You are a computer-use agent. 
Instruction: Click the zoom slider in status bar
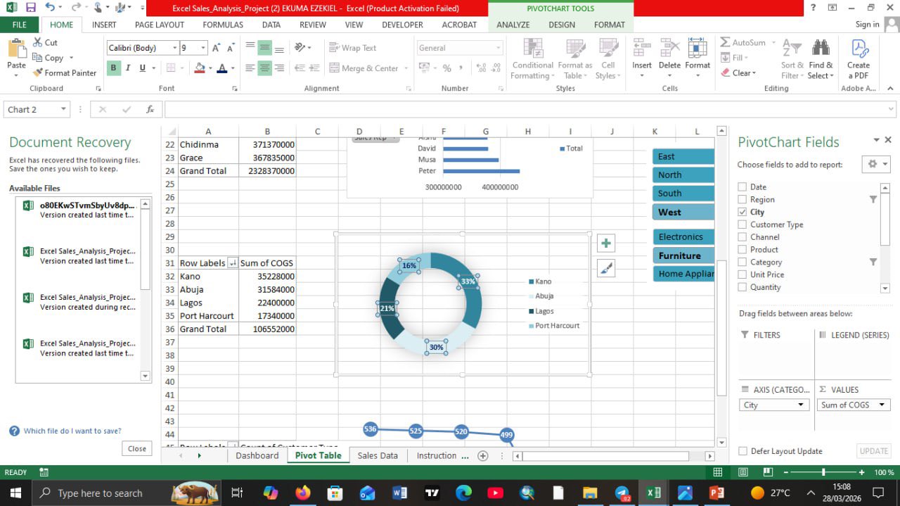(823, 472)
